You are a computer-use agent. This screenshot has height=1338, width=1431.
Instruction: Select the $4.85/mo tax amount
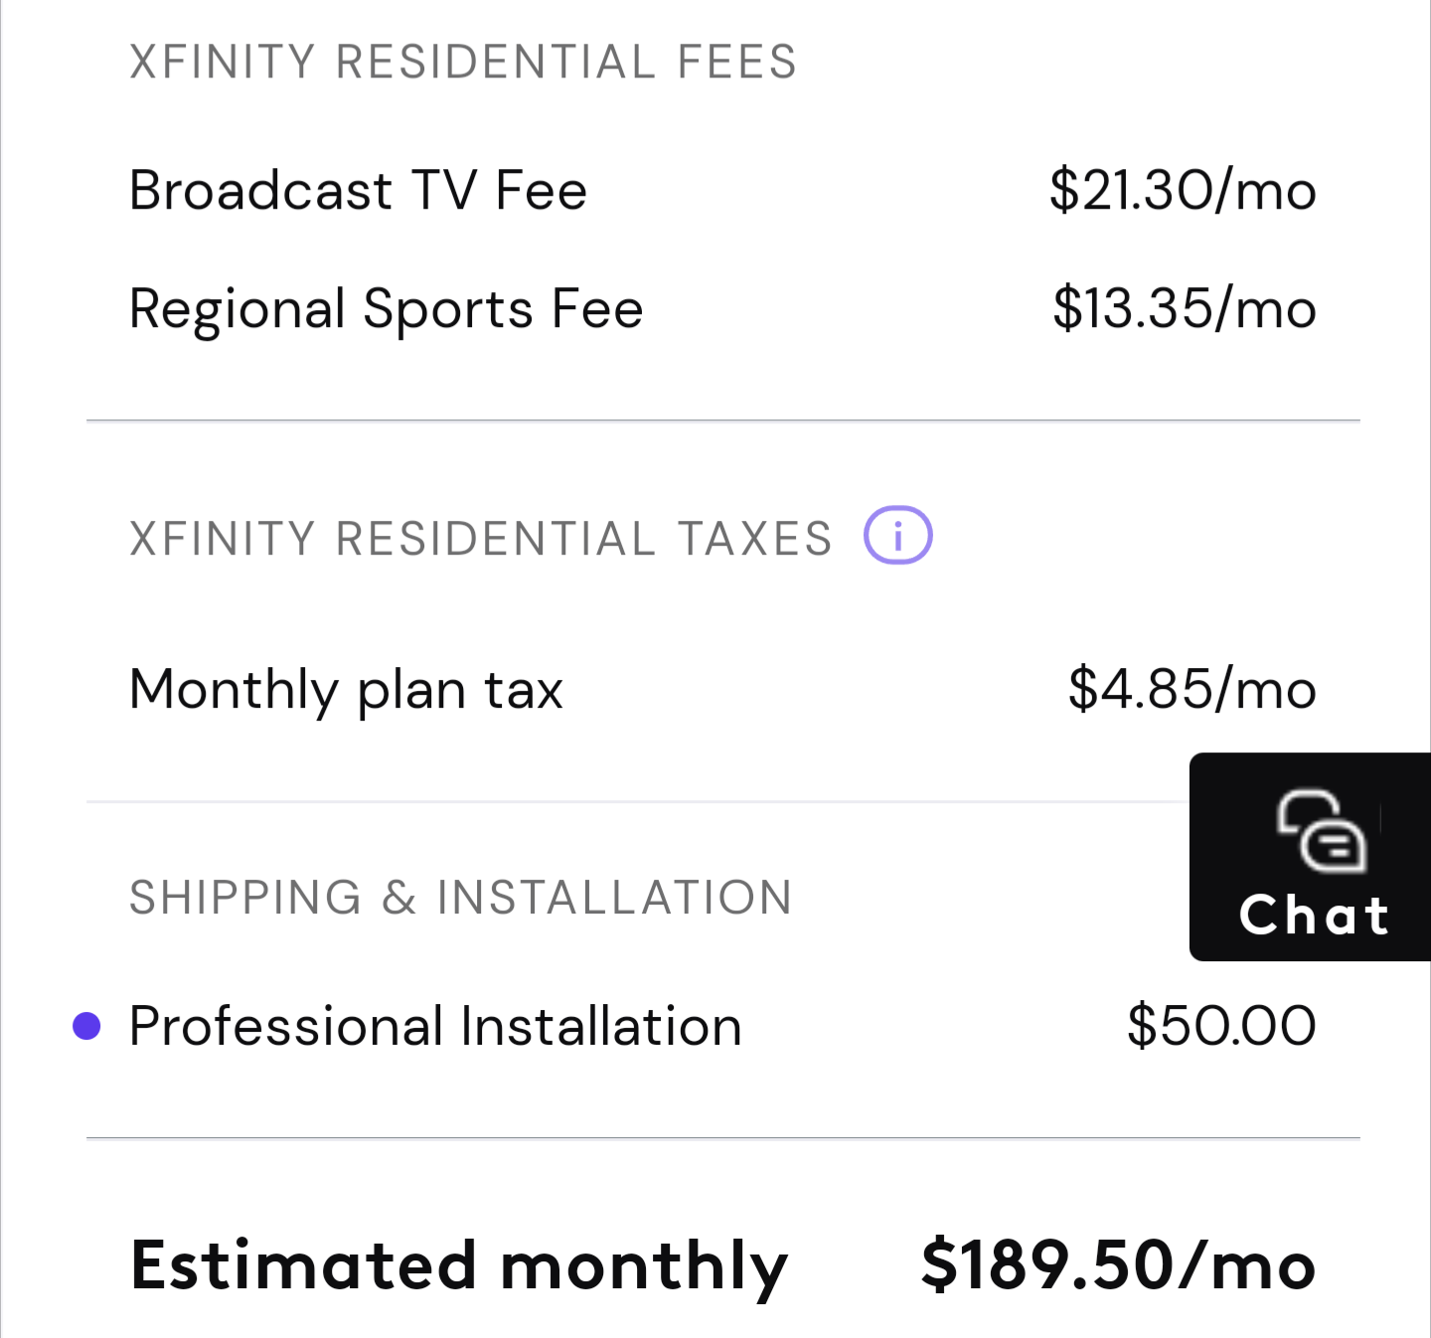tap(1192, 689)
